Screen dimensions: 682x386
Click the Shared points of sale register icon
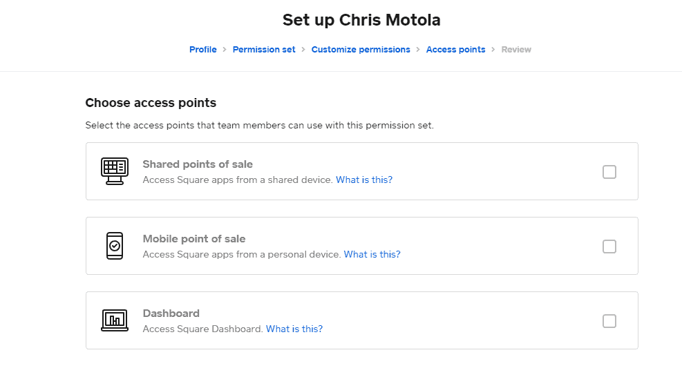(x=114, y=171)
